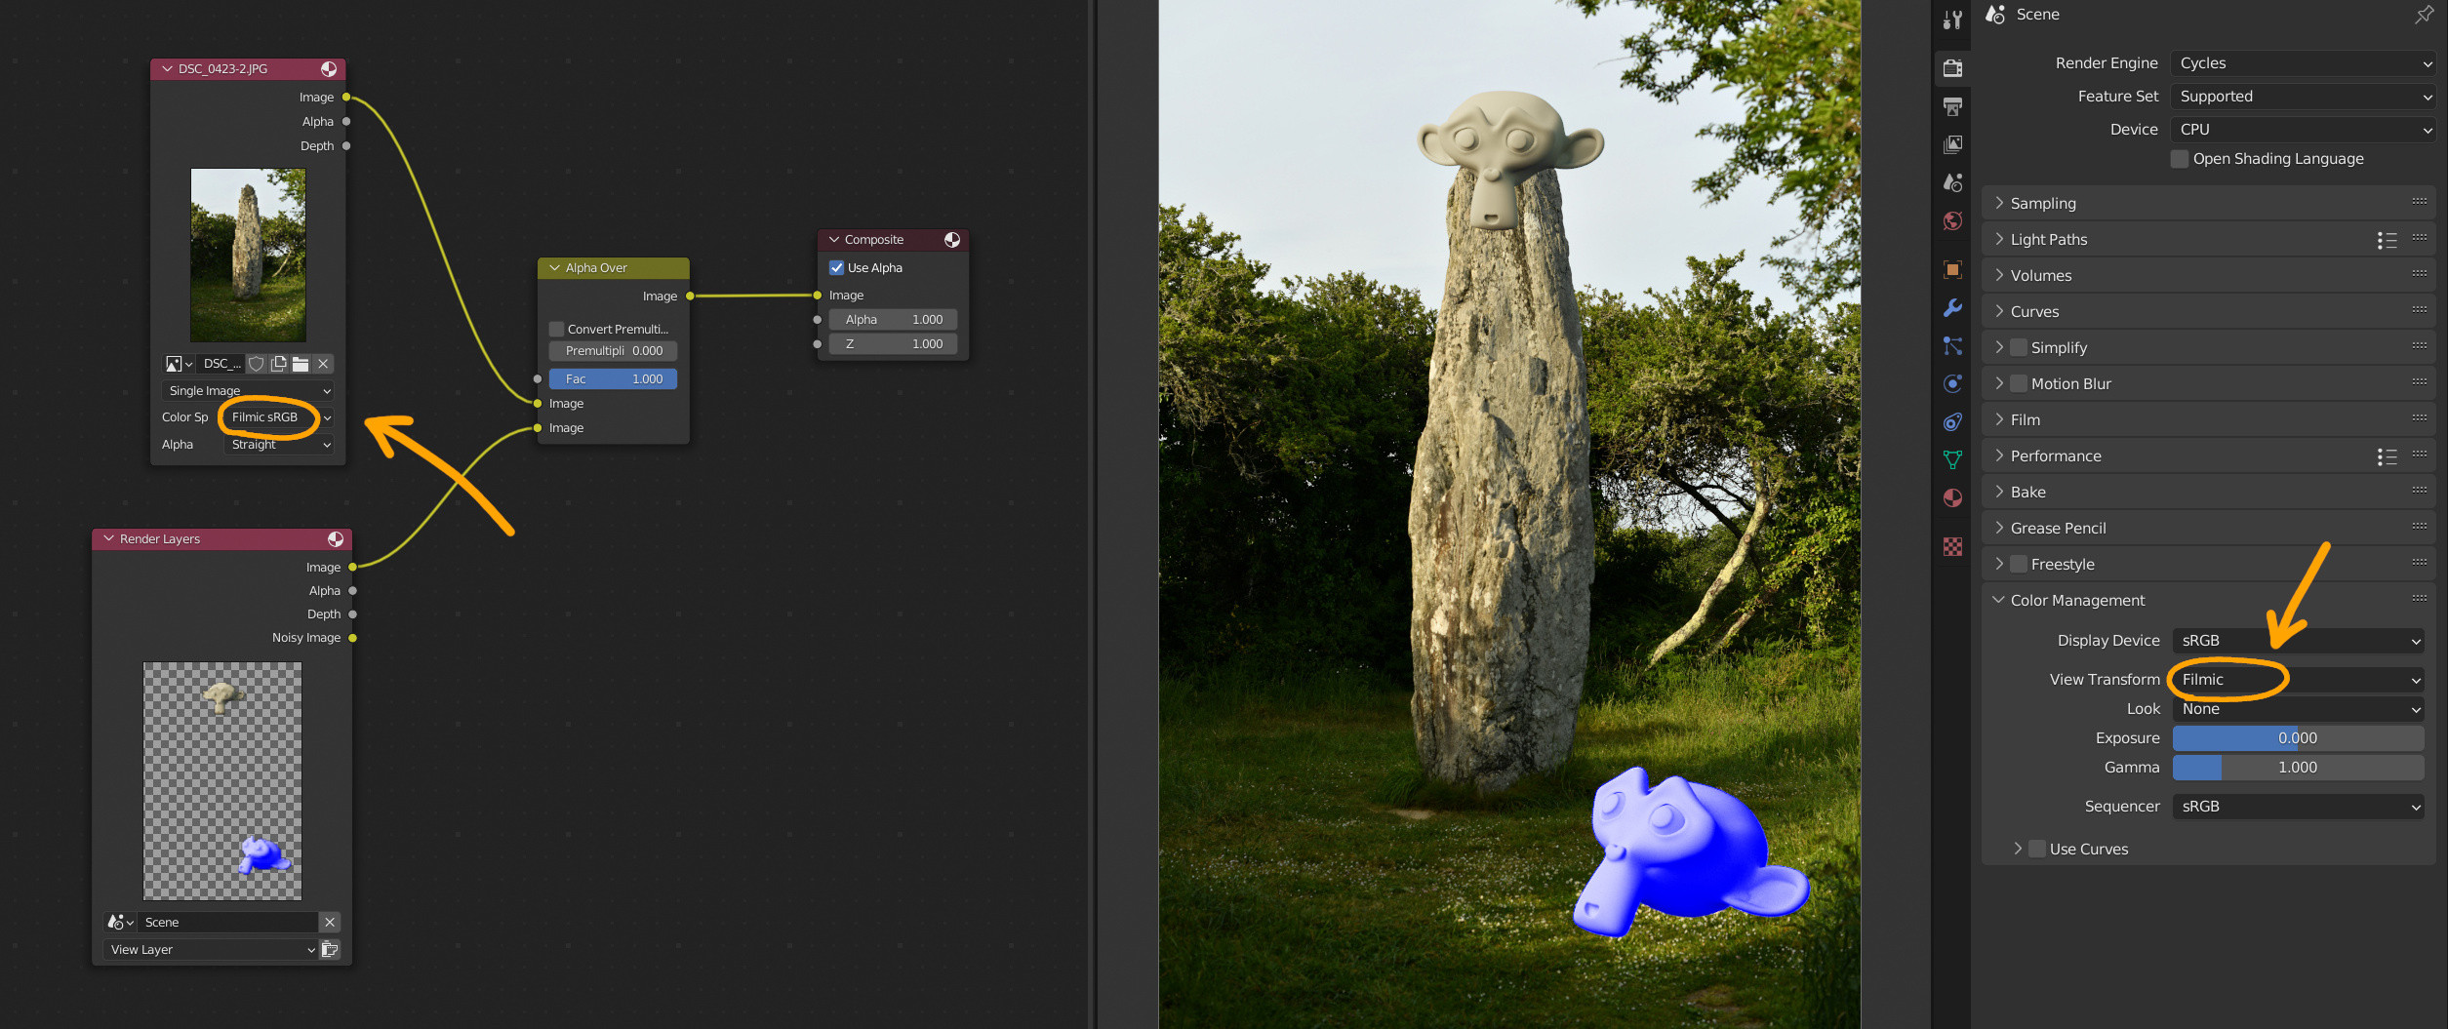2448x1029 pixels.
Task: Open the Output properties tab icon
Action: (1952, 105)
